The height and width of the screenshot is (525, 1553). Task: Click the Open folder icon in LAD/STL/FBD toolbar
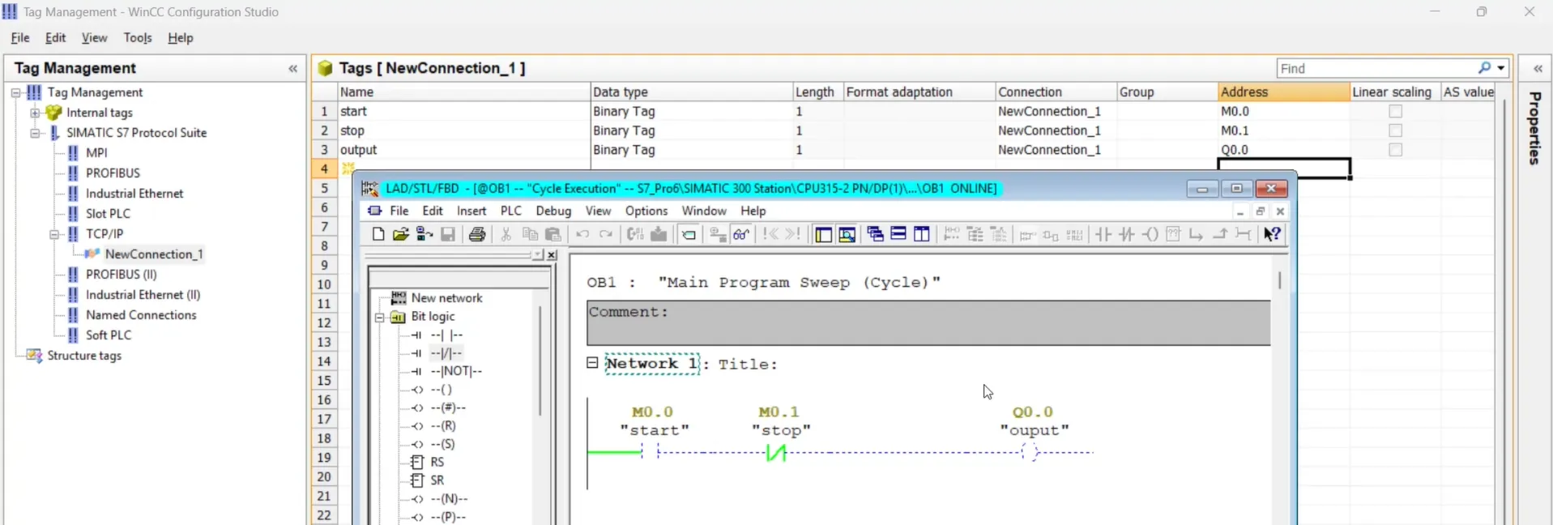400,234
